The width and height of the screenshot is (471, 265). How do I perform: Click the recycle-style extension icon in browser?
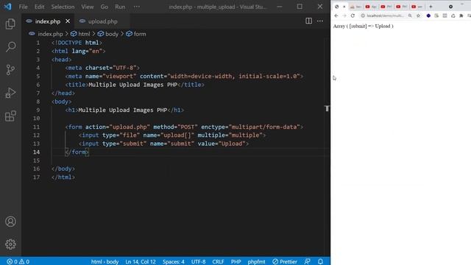click(x=453, y=15)
